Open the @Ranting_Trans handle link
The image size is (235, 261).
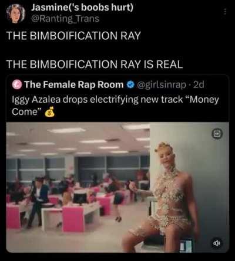pos(65,19)
